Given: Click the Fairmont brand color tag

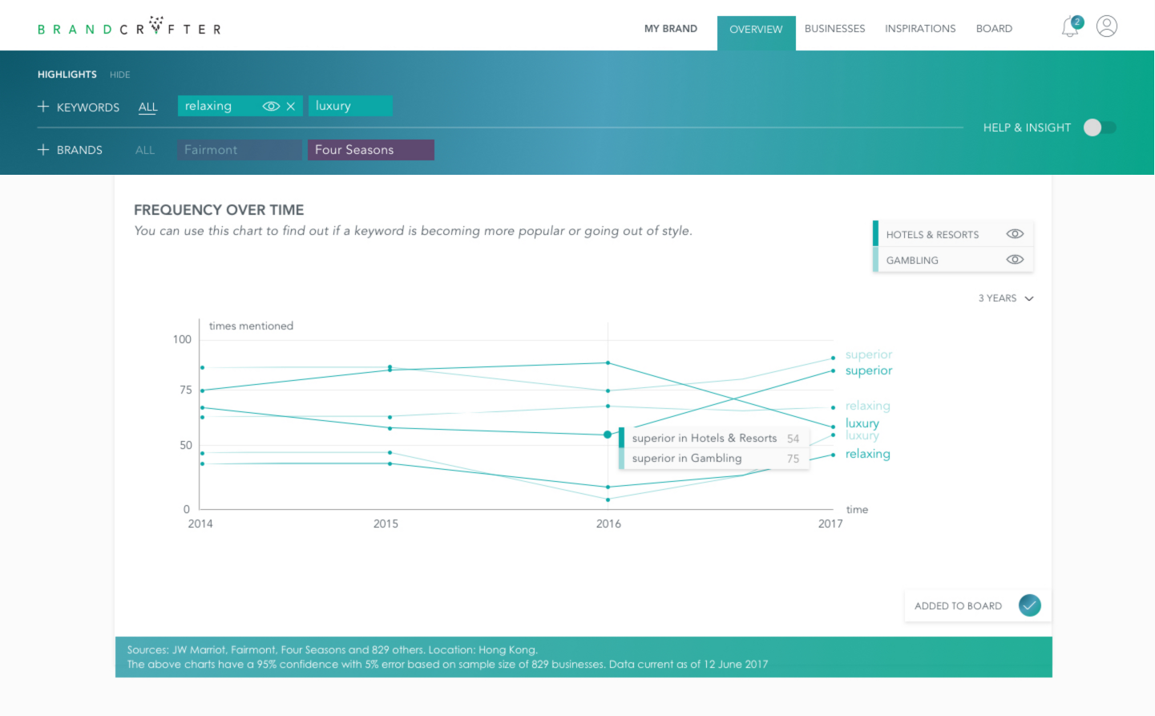Looking at the screenshot, I should 240,150.
